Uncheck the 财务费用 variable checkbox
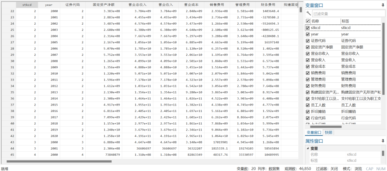The image size is (387, 171). (x=307, y=86)
